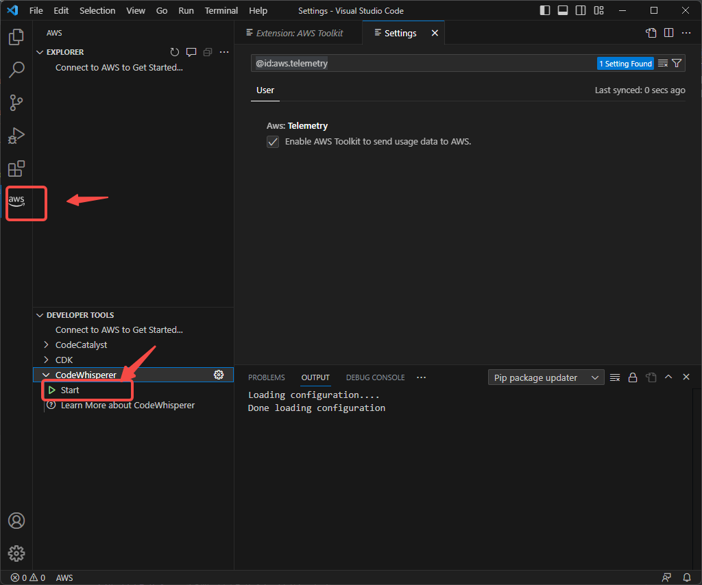Clear the settings search input icon
The height and width of the screenshot is (585, 702).
(663, 64)
